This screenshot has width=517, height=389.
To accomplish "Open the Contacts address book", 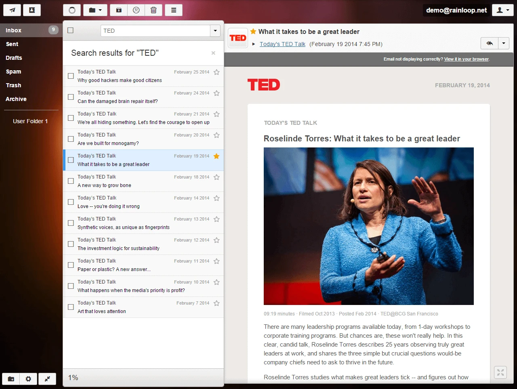I will tap(32, 10).
